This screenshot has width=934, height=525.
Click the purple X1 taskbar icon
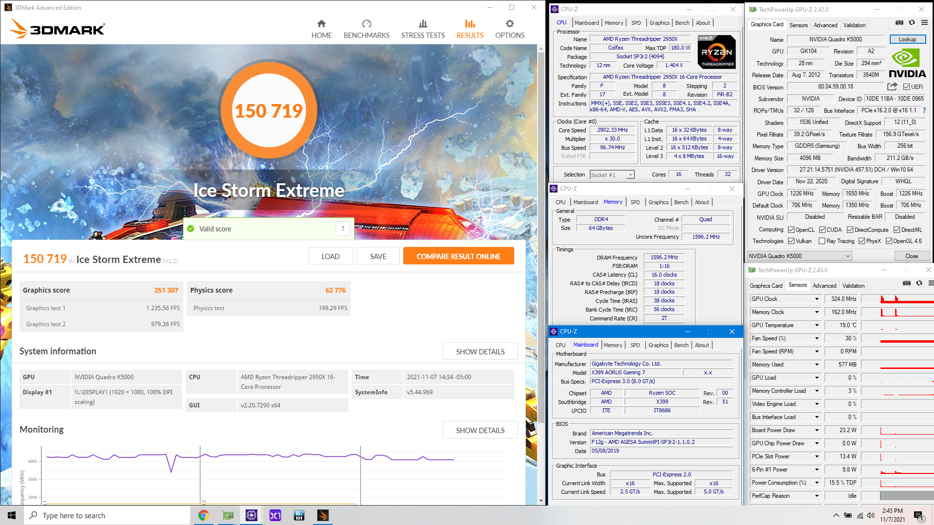(x=275, y=515)
